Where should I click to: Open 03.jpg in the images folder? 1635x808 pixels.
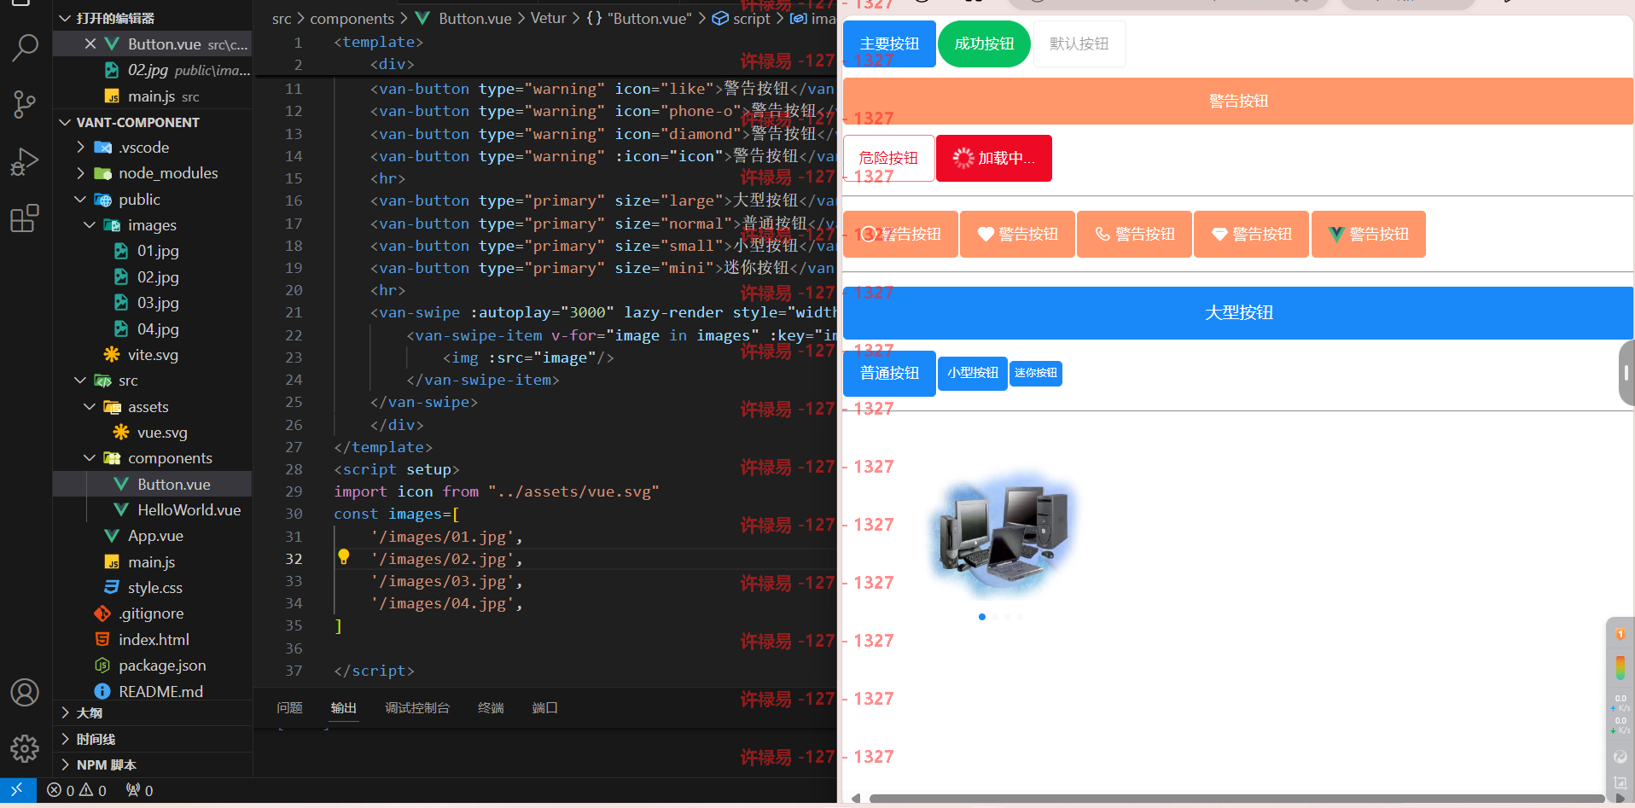(158, 303)
